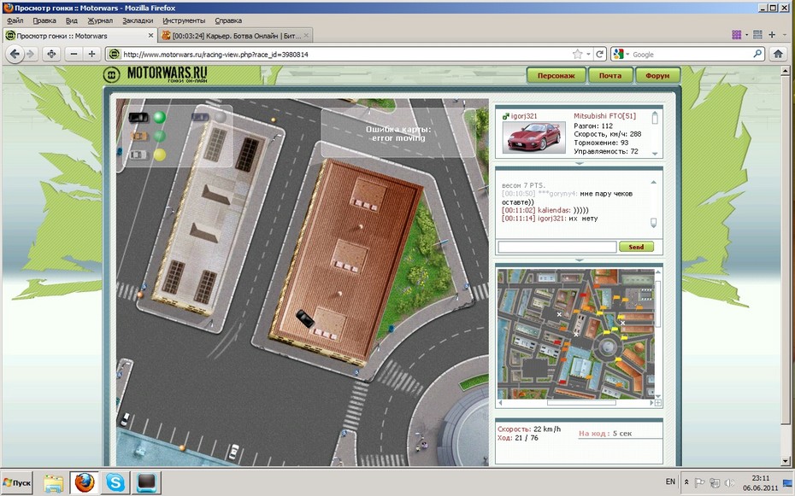Open the browser Home page

tap(778, 54)
